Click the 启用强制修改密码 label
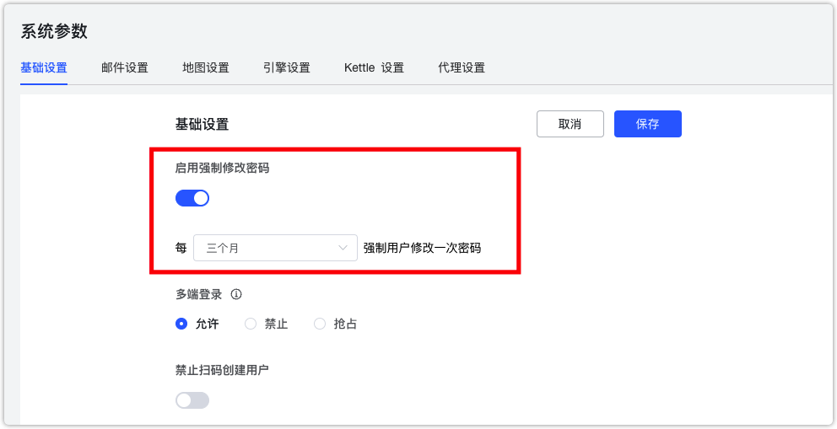Screen dimensions: 837x429 (222, 169)
